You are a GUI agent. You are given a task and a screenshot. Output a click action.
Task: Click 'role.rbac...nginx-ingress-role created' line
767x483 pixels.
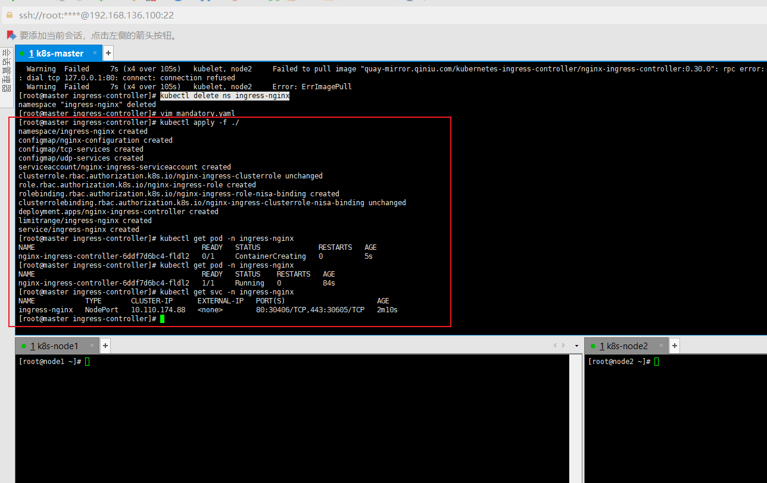[137, 185]
